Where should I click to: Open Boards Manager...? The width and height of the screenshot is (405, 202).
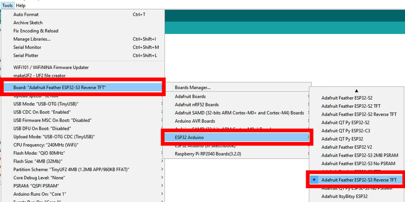pos(237,88)
